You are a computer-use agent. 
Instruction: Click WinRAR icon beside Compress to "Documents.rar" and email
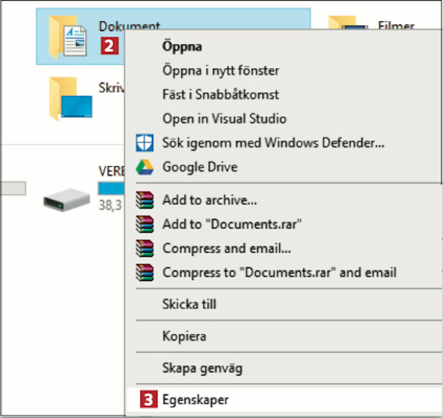(x=144, y=272)
